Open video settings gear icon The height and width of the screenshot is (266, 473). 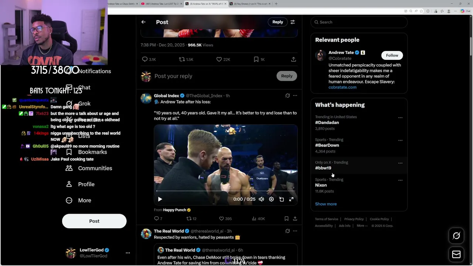pos(271,199)
